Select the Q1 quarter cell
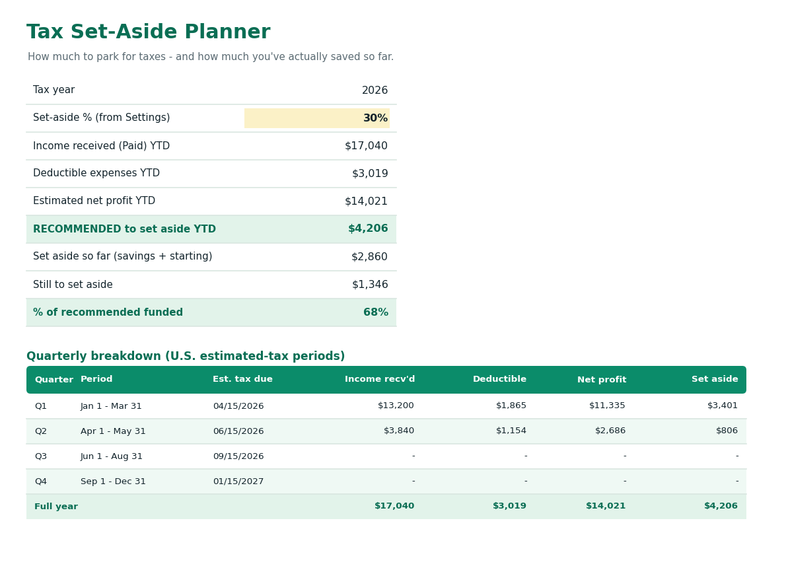Image resolution: width=786 pixels, height=568 pixels. (40, 406)
